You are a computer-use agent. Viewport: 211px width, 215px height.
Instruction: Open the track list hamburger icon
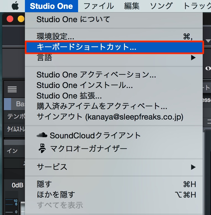12,89
